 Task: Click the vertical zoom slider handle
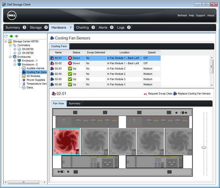(x=204, y=147)
